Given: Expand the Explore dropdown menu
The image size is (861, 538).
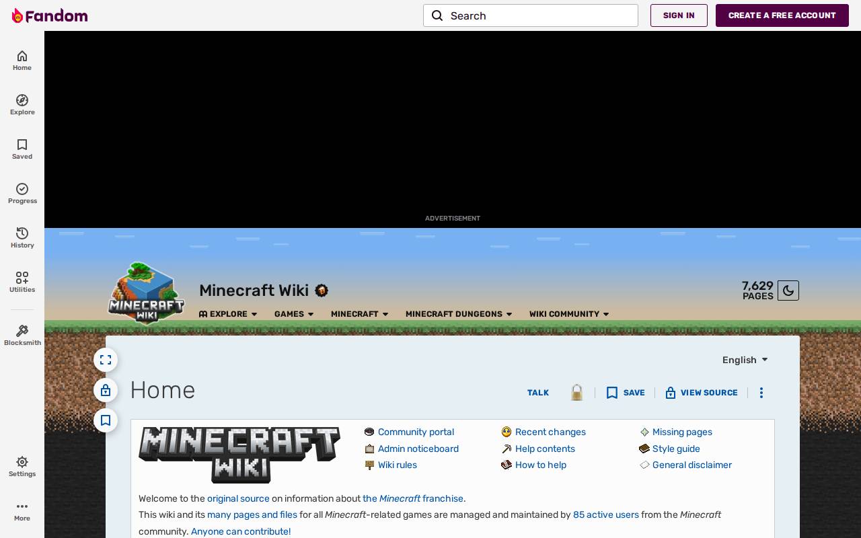Looking at the screenshot, I should click(228, 314).
